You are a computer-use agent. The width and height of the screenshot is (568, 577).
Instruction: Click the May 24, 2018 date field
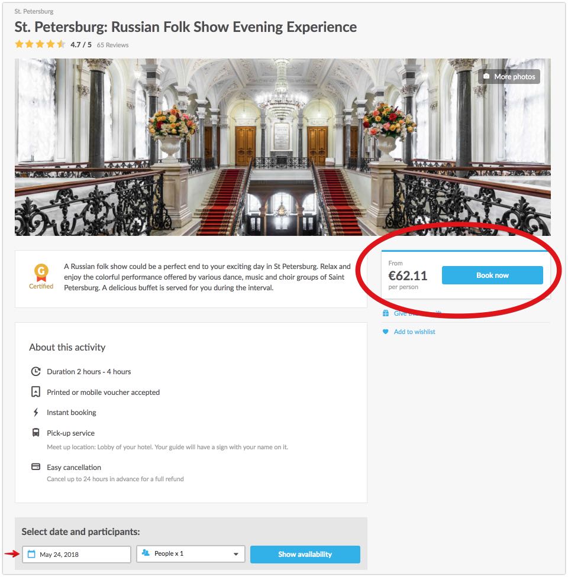coord(77,555)
